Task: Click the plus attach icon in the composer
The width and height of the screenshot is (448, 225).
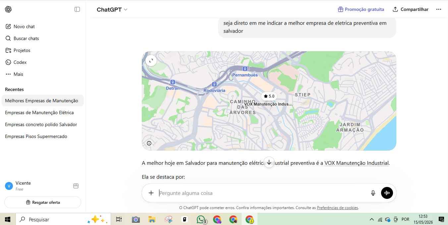Action: [151, 193]
